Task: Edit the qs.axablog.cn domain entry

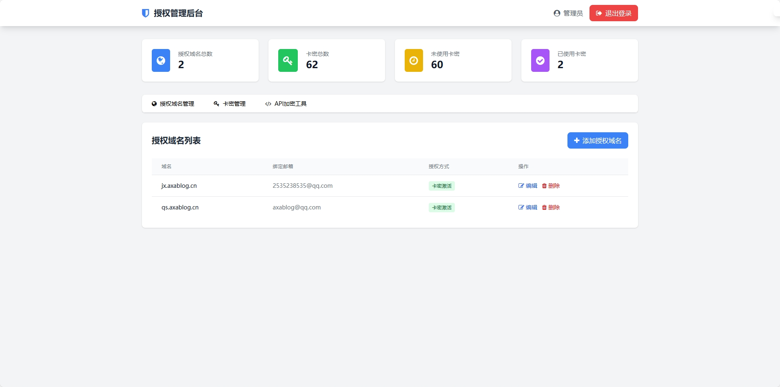Action: pos(528,207)
